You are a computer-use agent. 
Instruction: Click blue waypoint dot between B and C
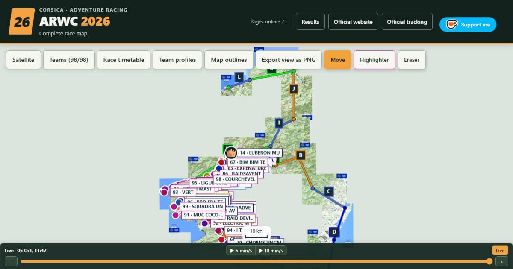[313, 188]
